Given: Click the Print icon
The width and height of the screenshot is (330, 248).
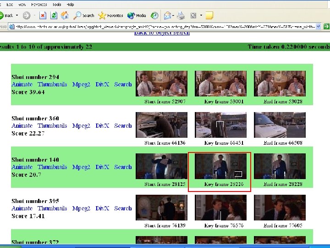Looking at the screenshot, I should (x=181, y=16).
